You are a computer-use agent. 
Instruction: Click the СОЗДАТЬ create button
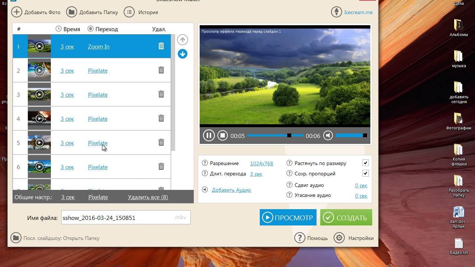346,218
